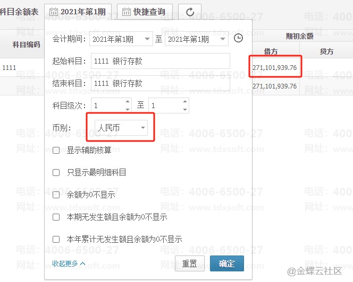
Task: Decrease the starting 科目级次 level
Action: 128,109
